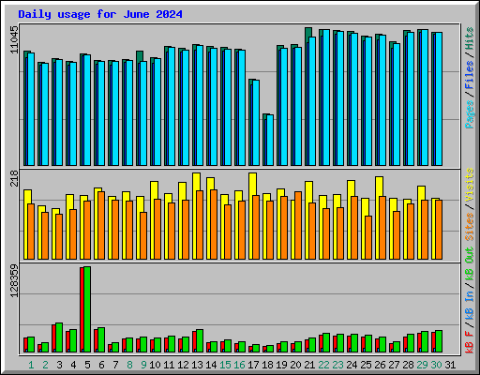
Task: Click the green kB Out bar for day 3
Action: point(59,337)
